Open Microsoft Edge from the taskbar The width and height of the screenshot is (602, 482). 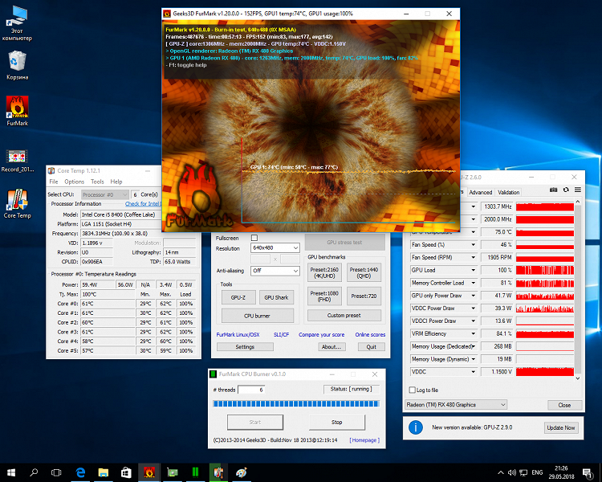pyautogui.click(x=81, y=472)
